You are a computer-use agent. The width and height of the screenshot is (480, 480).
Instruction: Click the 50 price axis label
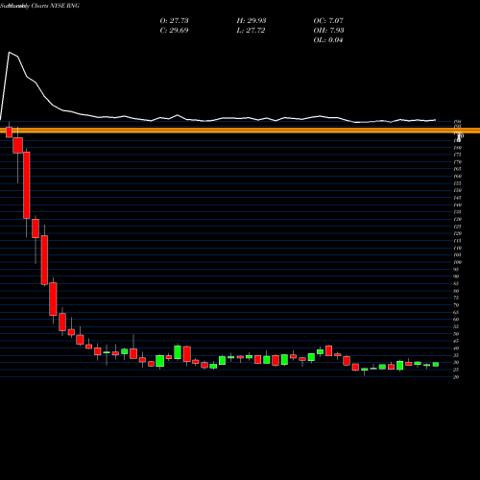tap(456, 334)
